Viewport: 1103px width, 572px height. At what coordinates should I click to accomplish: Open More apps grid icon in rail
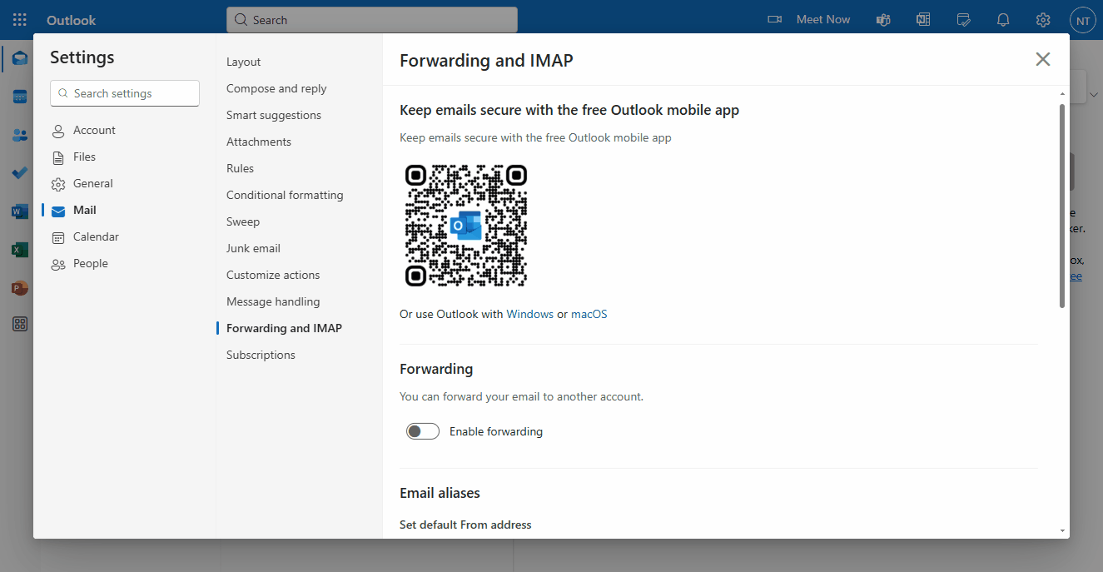[20, 325]
